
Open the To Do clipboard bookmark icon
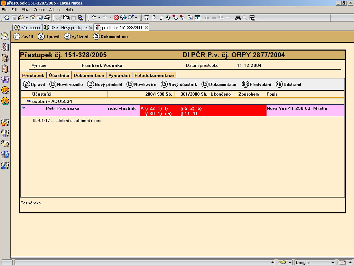point(5,69)
